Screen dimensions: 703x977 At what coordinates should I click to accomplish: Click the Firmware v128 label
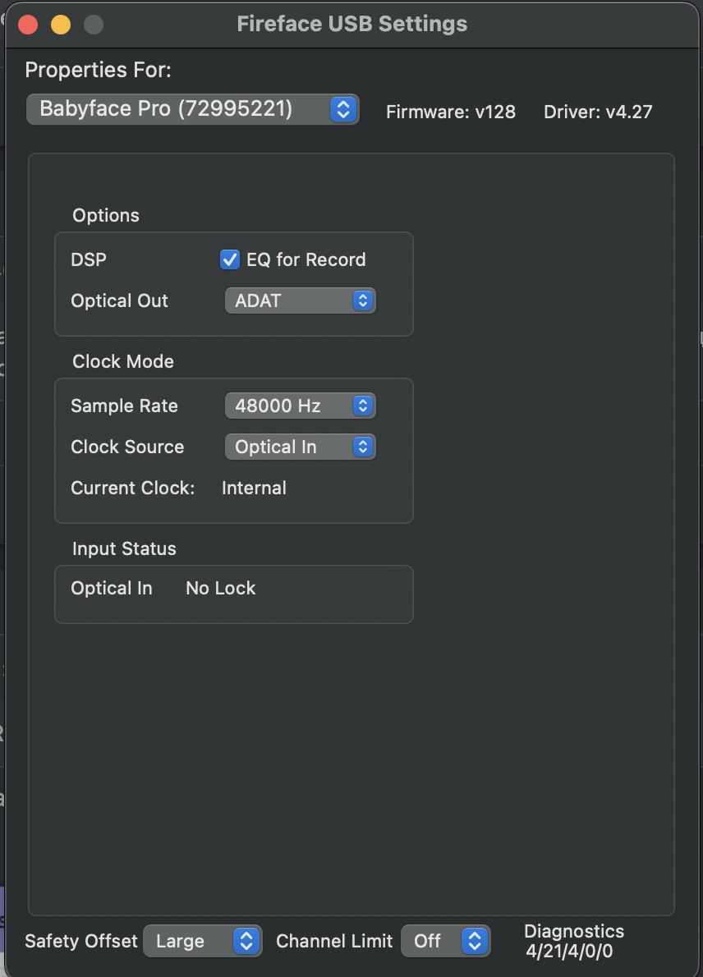pos(450,112)
